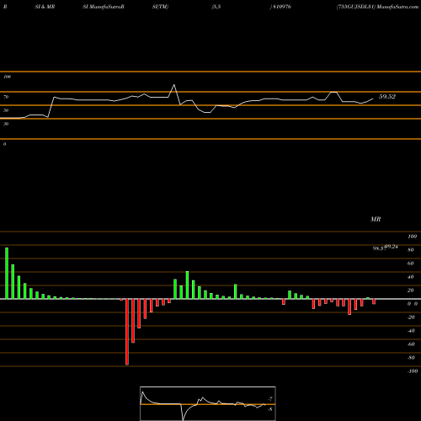Select the 'SI & MR' header text
Image resolution: width=421 pixels, height=421 pixels.
tap(45, 7)
